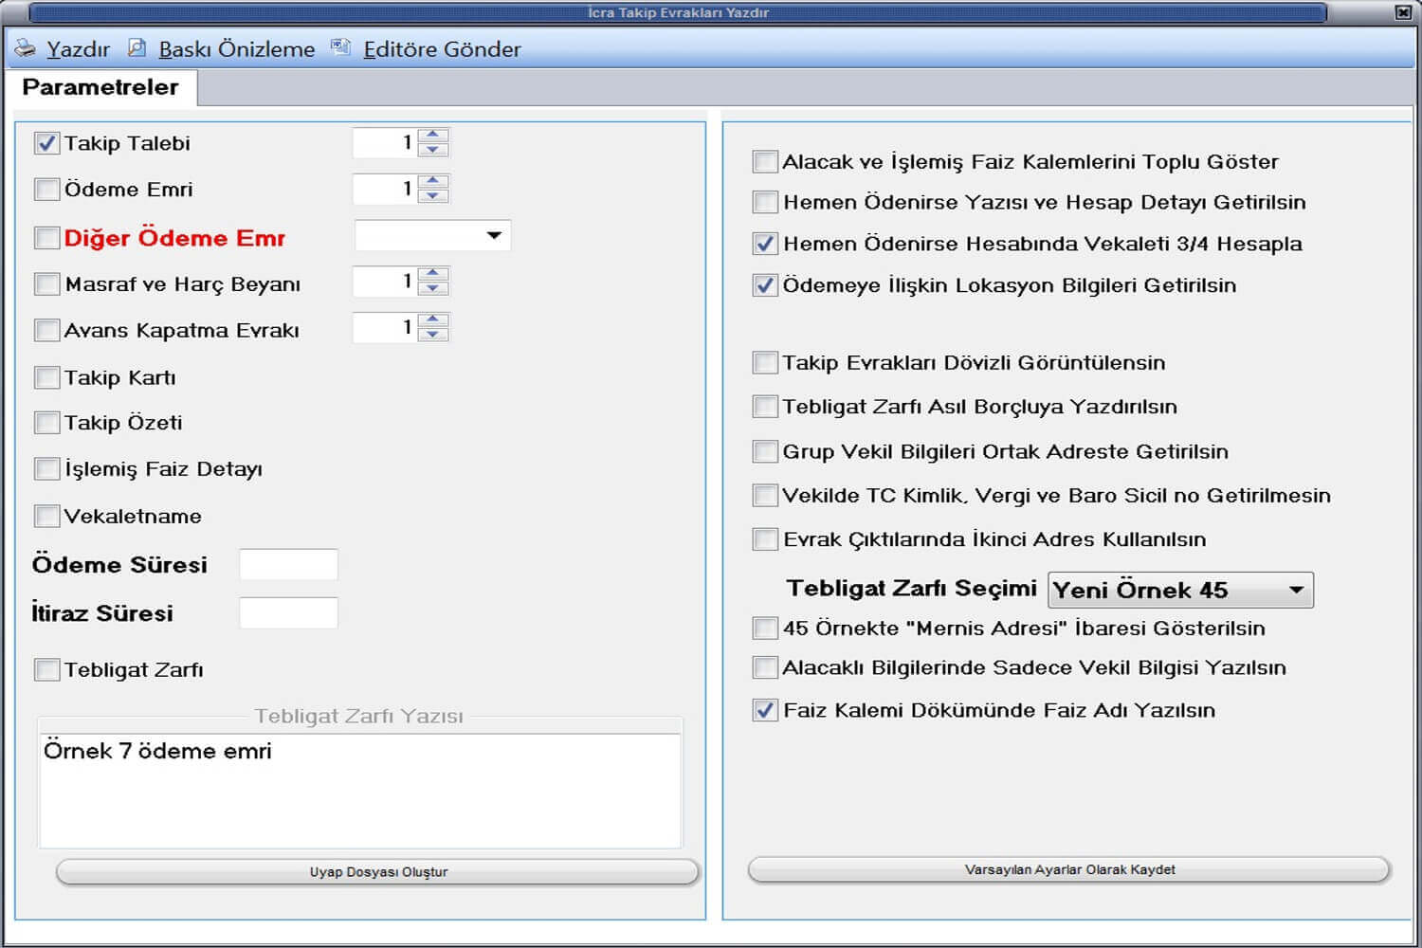Click the Yazdır printer icon
The width and height of the screenshot is (1422, 948).
25,48
